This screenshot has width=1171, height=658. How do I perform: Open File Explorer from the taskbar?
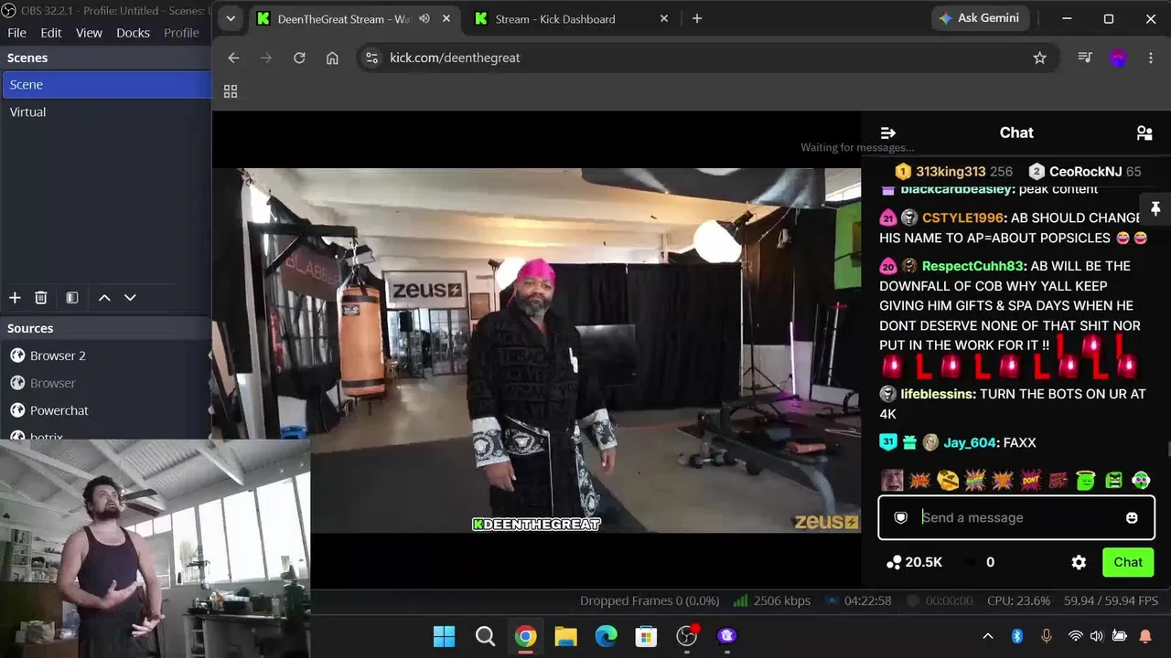(565, 636)
